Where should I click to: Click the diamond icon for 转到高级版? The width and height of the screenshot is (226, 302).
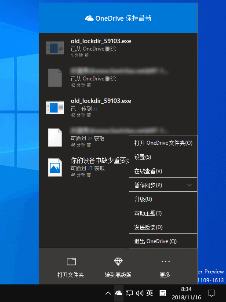[118, 262]
